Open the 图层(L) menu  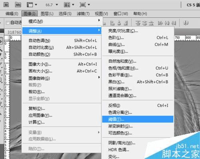tap(47, 14)
